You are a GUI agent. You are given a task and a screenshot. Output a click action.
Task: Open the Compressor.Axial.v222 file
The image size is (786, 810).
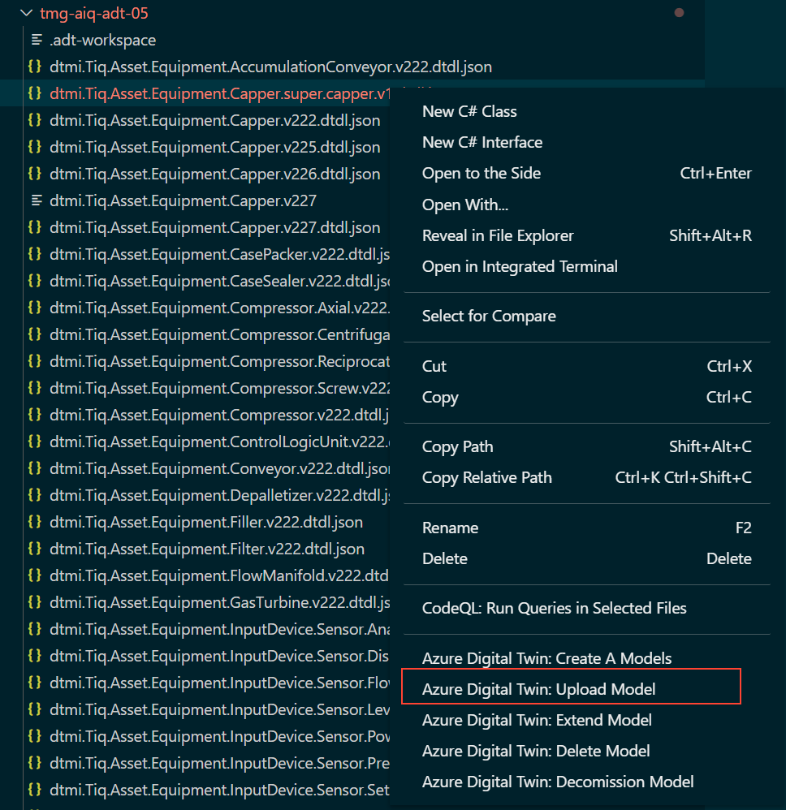[219, 308]
